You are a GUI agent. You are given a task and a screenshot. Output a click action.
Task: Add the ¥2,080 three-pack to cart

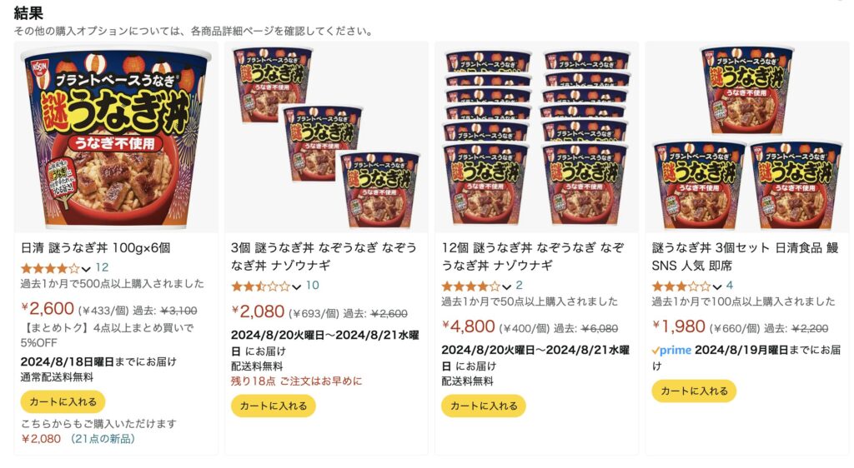point(274,406)
